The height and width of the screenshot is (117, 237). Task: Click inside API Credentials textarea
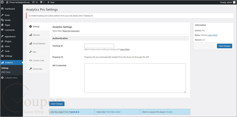[135, 78]
